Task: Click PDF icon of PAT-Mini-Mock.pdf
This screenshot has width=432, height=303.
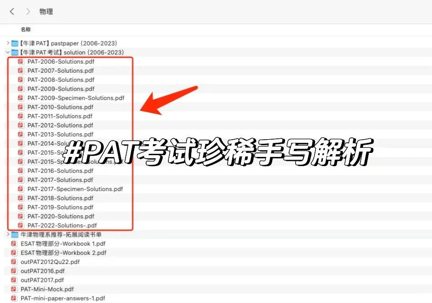Action: pos(14,289)
